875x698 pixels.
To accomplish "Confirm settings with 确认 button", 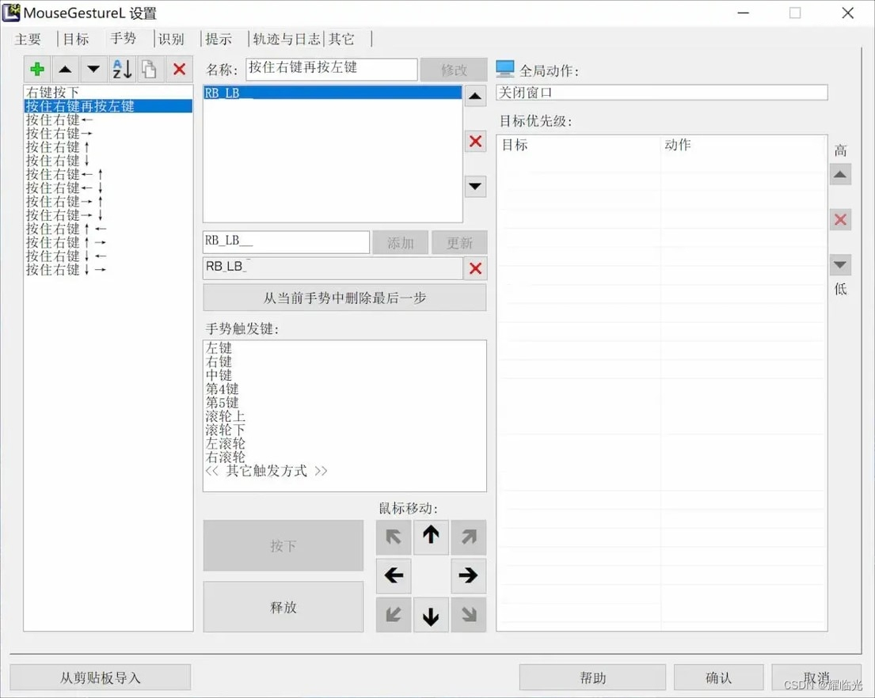I will click(718, 677).
